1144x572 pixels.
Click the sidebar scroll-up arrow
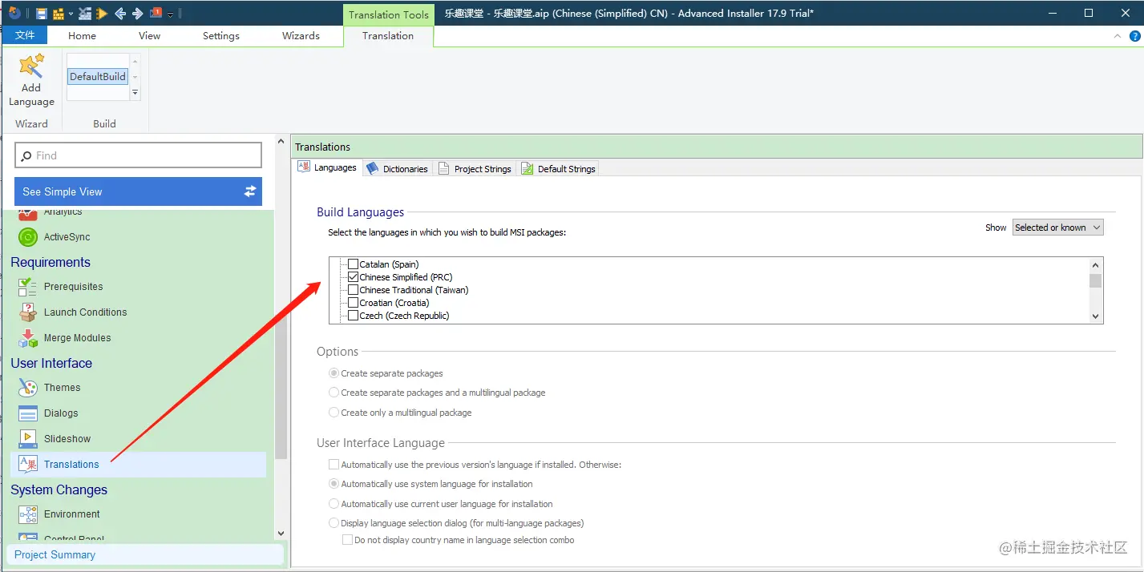tap(281, 142)
